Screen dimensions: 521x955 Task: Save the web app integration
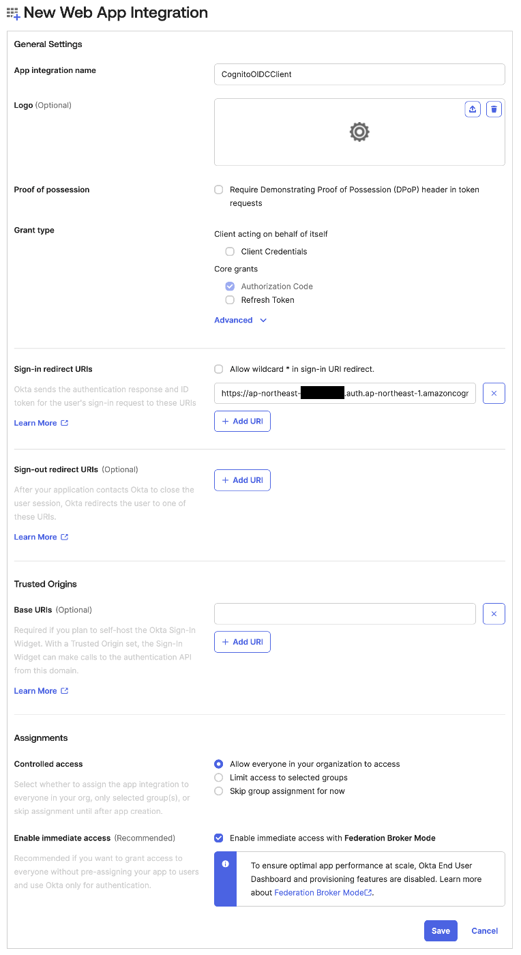(441, 931)
